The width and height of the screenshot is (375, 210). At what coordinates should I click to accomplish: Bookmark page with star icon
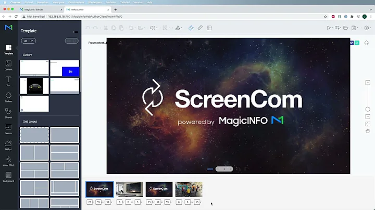[325, 17]
